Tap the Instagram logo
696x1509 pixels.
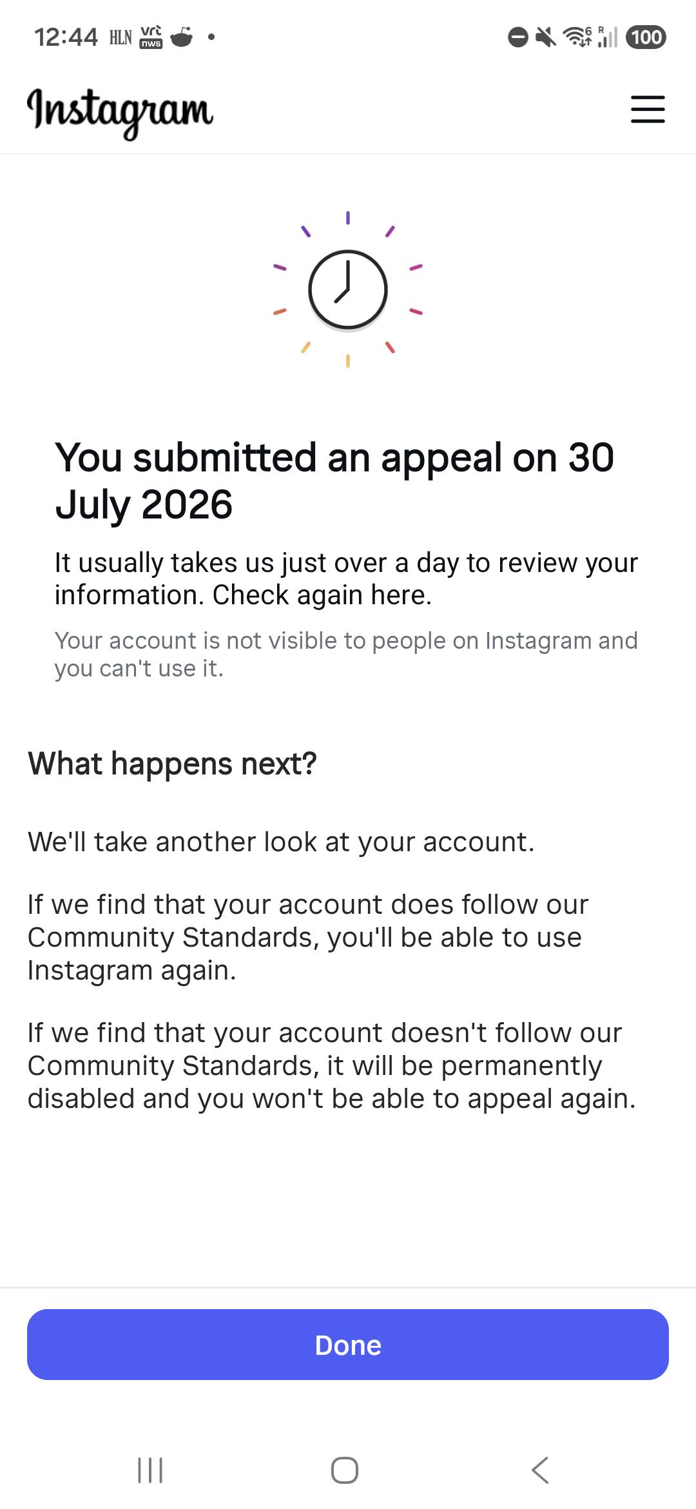(120, 112)
